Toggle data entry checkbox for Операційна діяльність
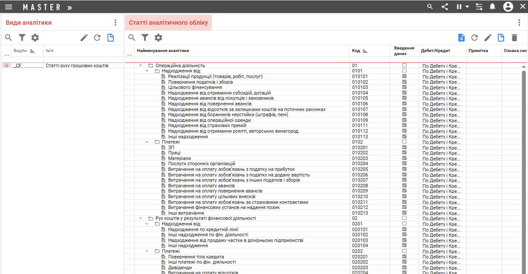Viewport: 528px width, 274px height. pyautogui.click(x=404, y=65)
